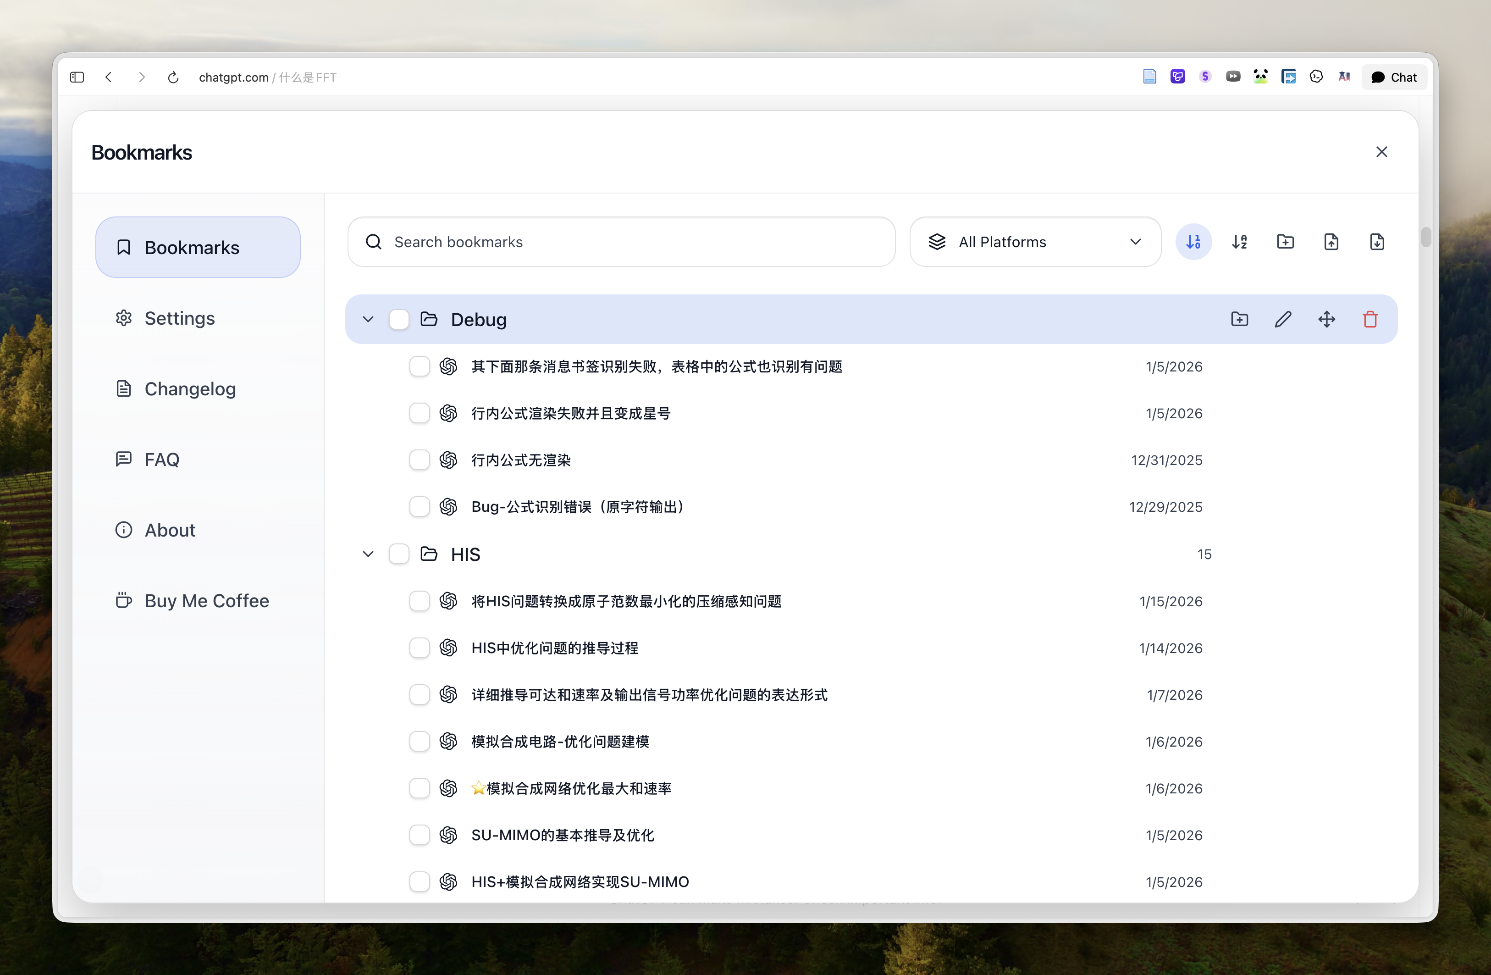Go back in browser history
Viewport: 1491px width, 975px height.
coord(108,77)
